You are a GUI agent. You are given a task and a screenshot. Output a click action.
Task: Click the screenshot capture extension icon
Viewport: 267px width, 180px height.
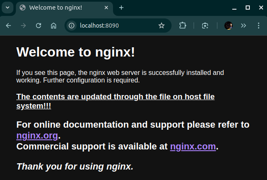[205, 26]
